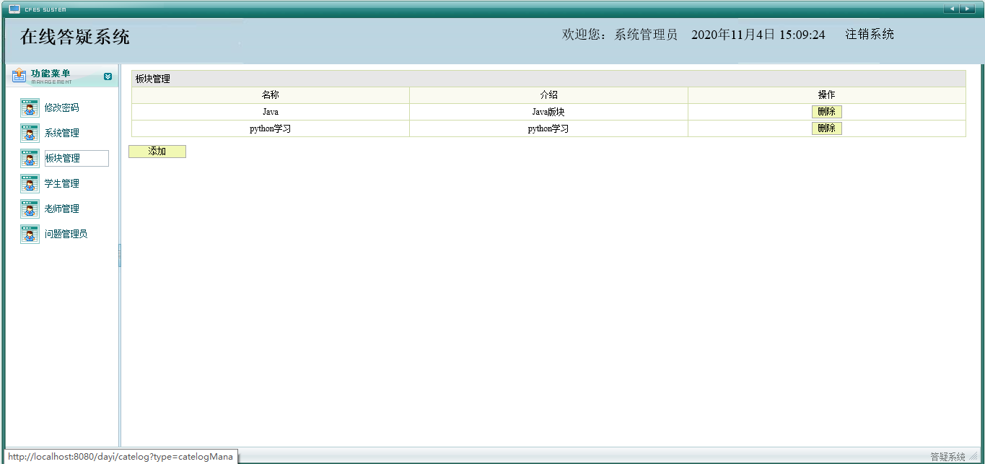Collapse the 功能菜单 panel with chevron
Screen dimensions: 985x464
click(108, 76)
